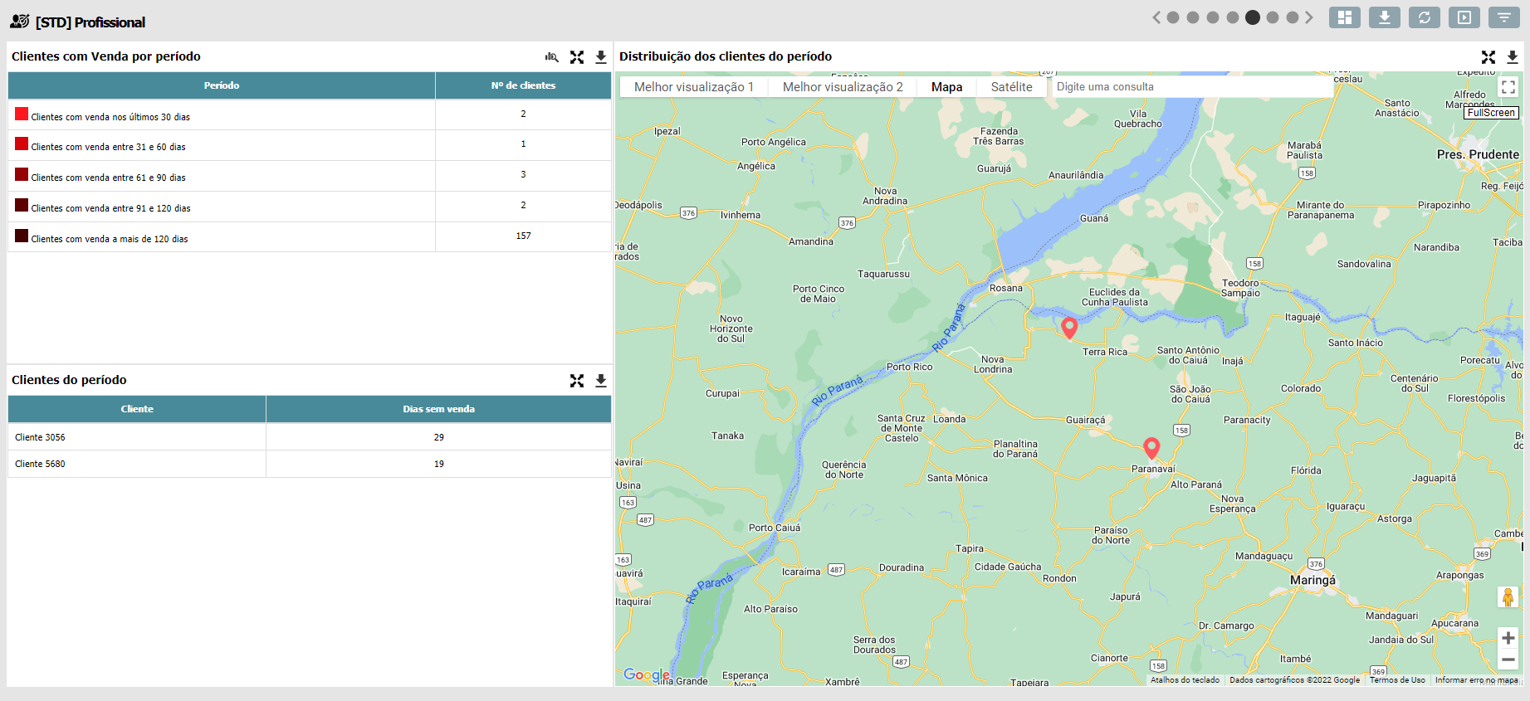
Task: Expand the Clientes do período panel
Action: 577,381
